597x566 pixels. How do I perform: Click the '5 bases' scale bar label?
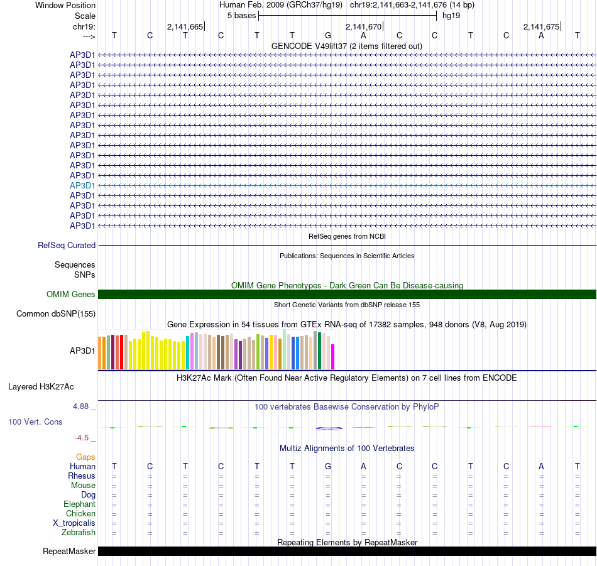coord(242,16)
